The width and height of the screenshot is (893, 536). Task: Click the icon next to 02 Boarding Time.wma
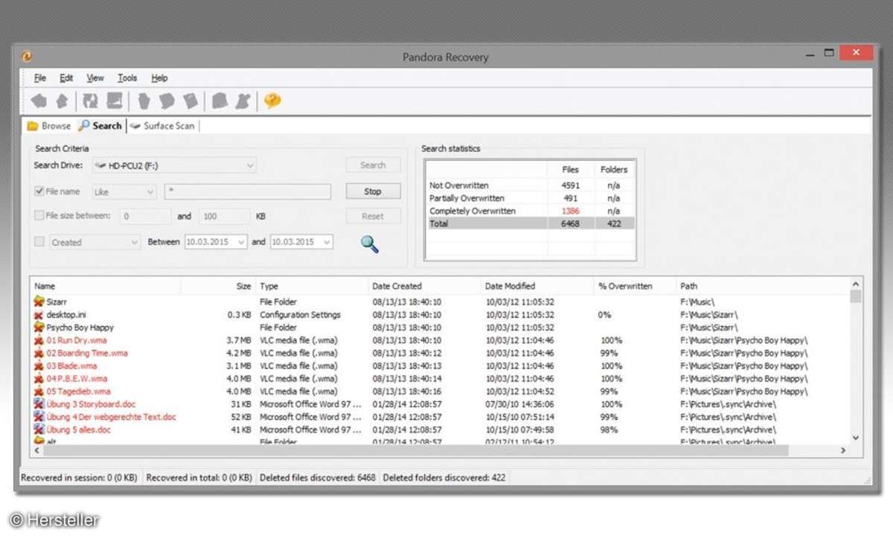pos(39,353)
